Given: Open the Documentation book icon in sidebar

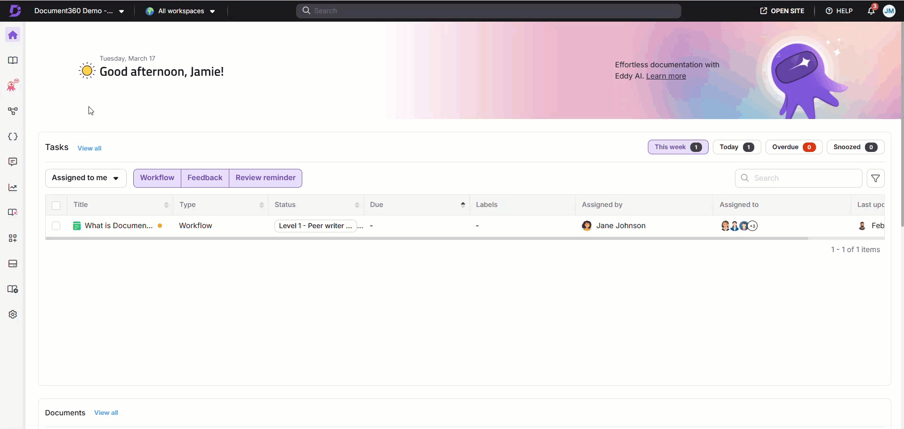Looking at the screenshot, I should [13, 60].
